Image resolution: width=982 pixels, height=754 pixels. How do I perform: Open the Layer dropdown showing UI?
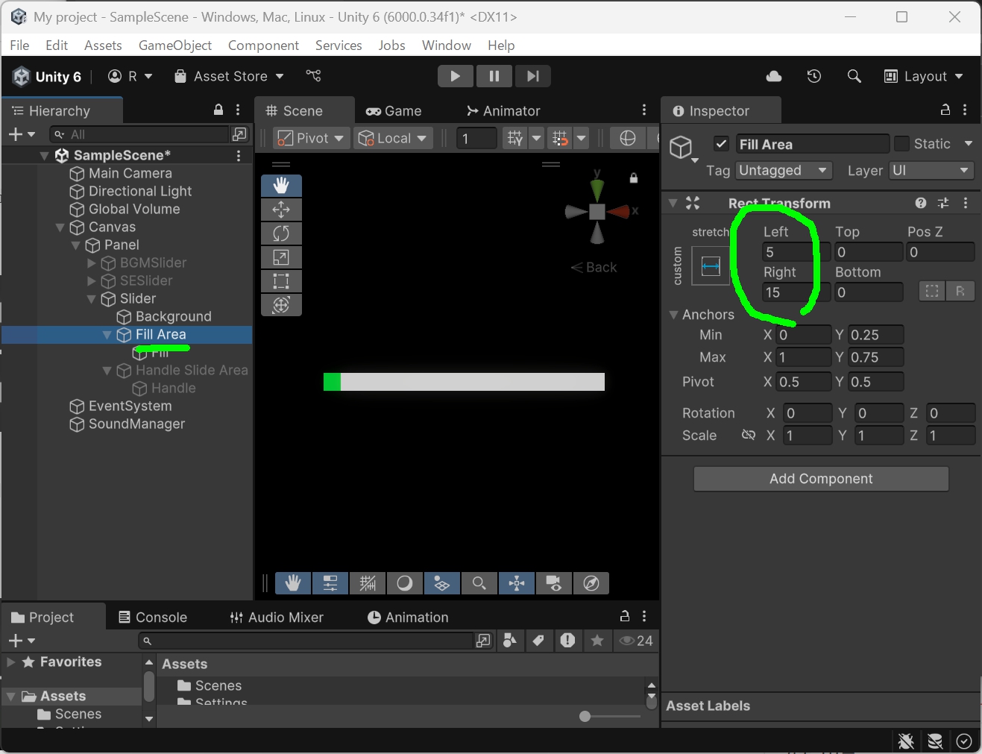click(931, 171)
